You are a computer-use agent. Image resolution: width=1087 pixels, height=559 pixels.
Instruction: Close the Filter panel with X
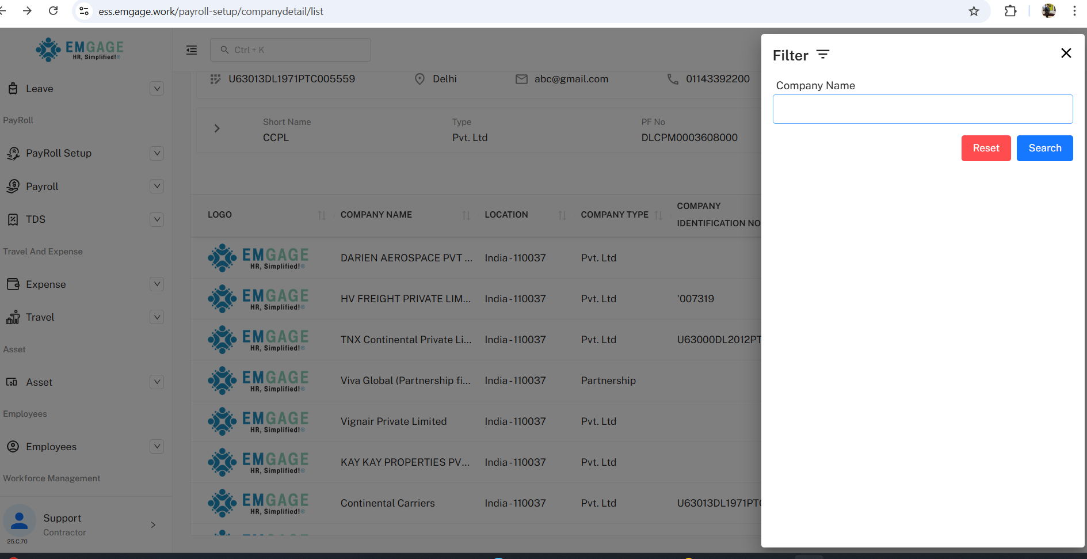point(1066,53)
